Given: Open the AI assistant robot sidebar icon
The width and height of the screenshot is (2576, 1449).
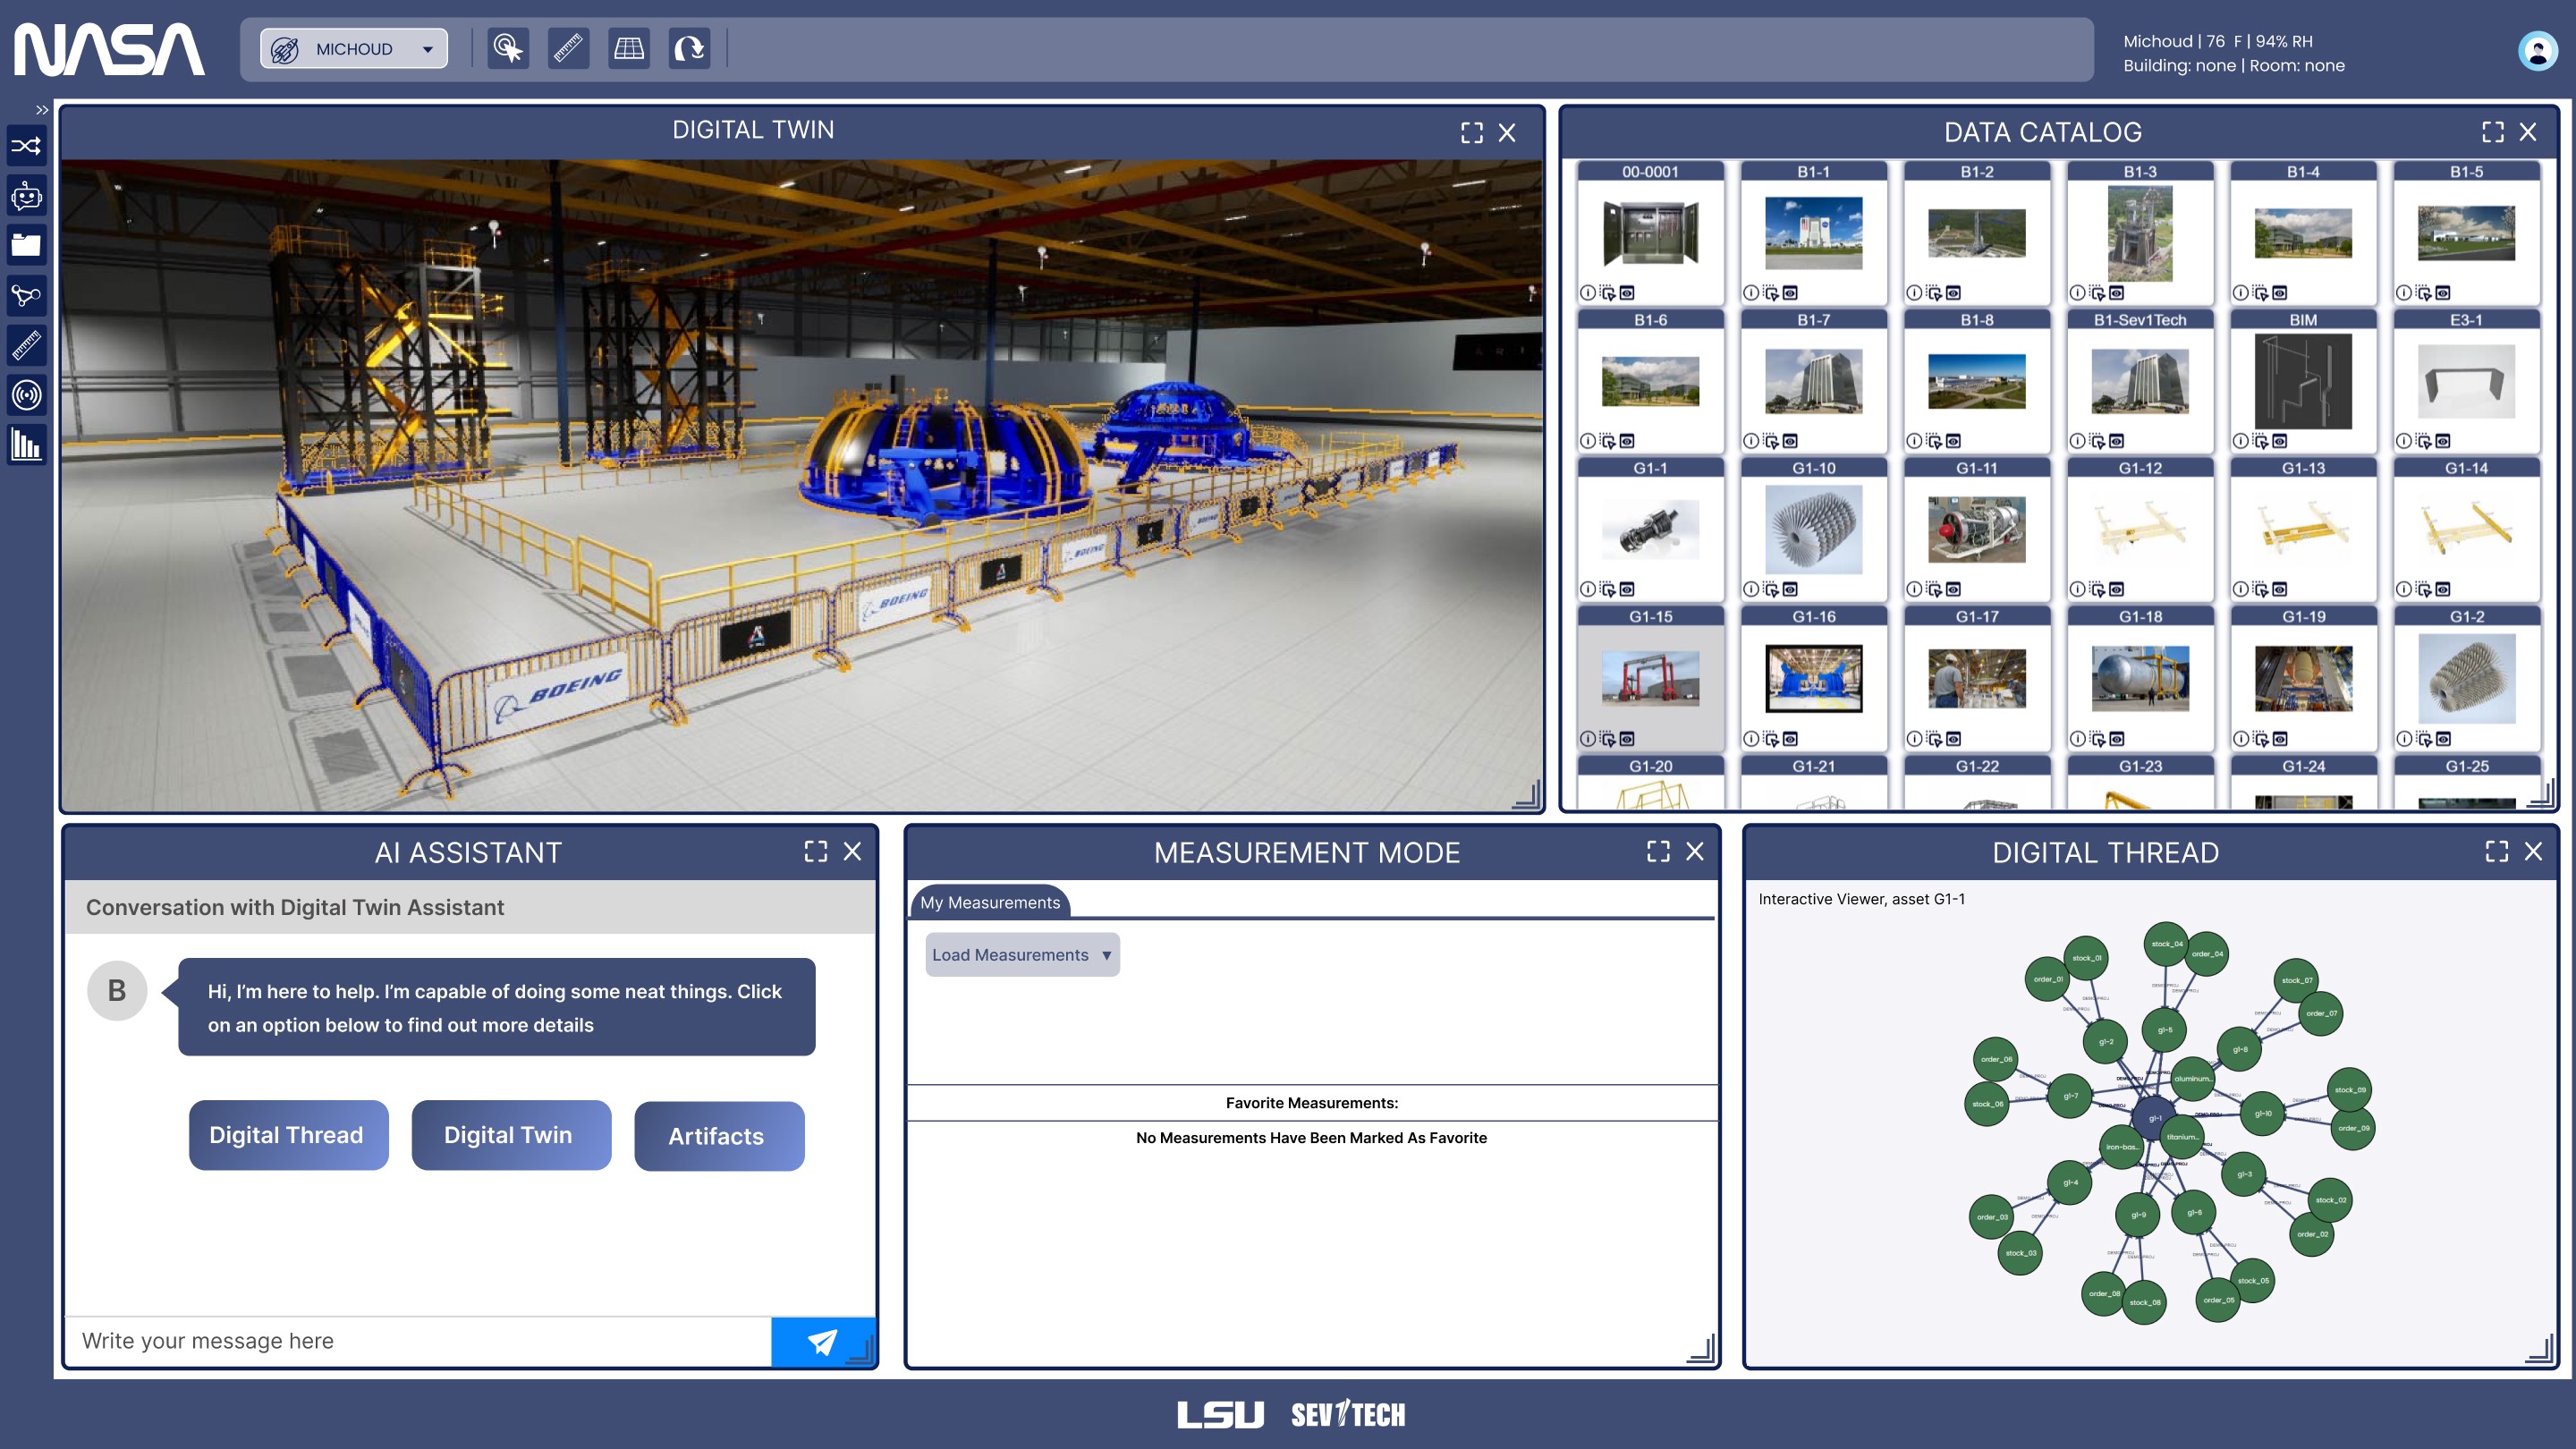Looking at the screenshot, I should tap(27, 196).
